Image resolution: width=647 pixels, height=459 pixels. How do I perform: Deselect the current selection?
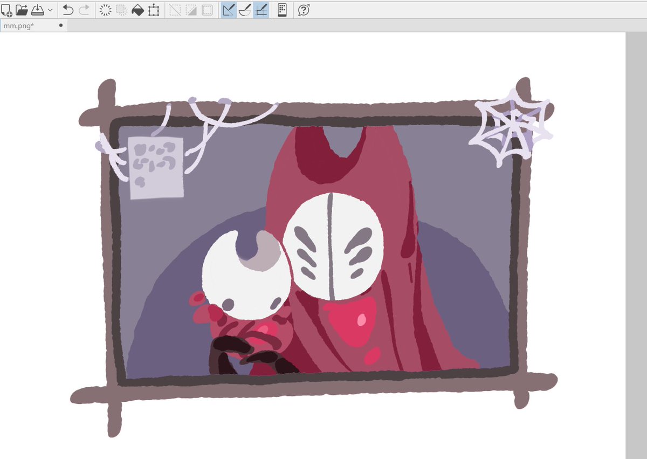(175, 10)
